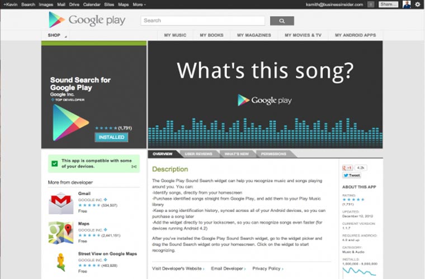Click the Google Play logo

tap(87, 21)
